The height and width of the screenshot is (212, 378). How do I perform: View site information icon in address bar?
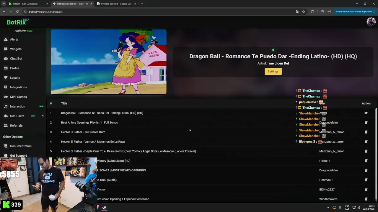point(25,12)
